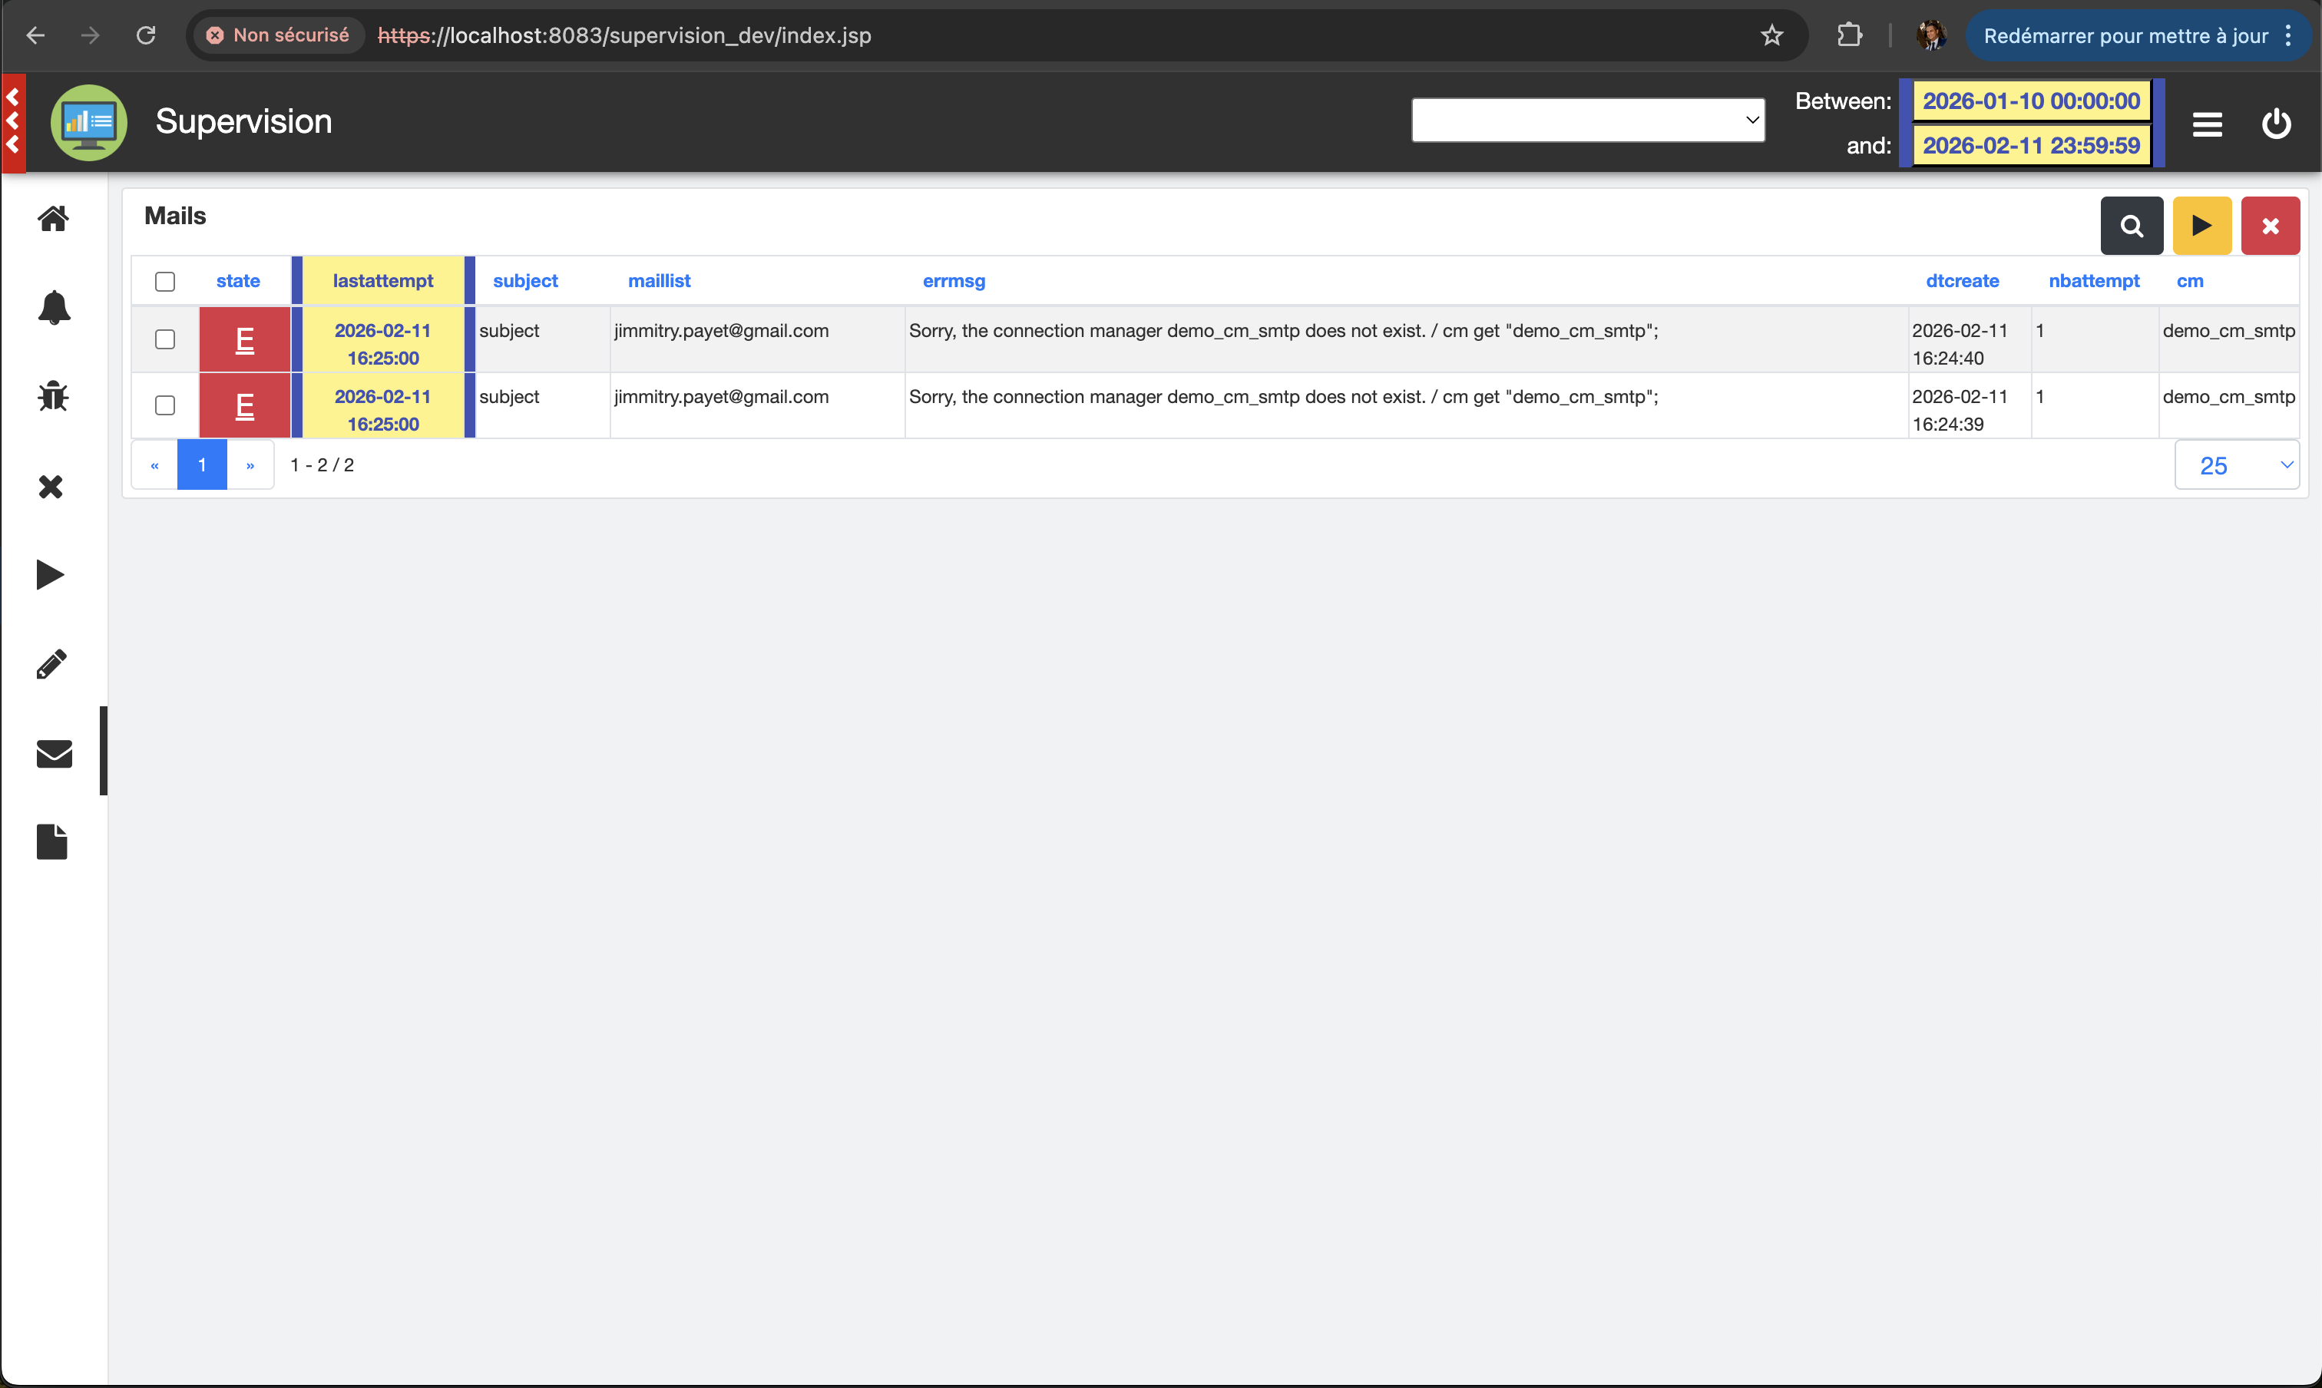Click the yellow play button in Mails

pos(2201,226)
